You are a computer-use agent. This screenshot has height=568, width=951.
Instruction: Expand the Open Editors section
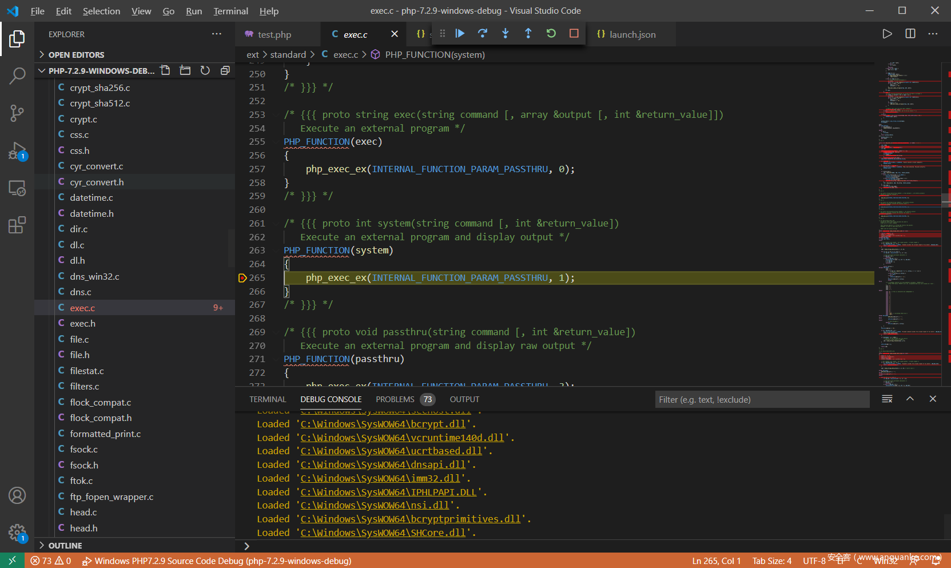[x=76, y=55]
